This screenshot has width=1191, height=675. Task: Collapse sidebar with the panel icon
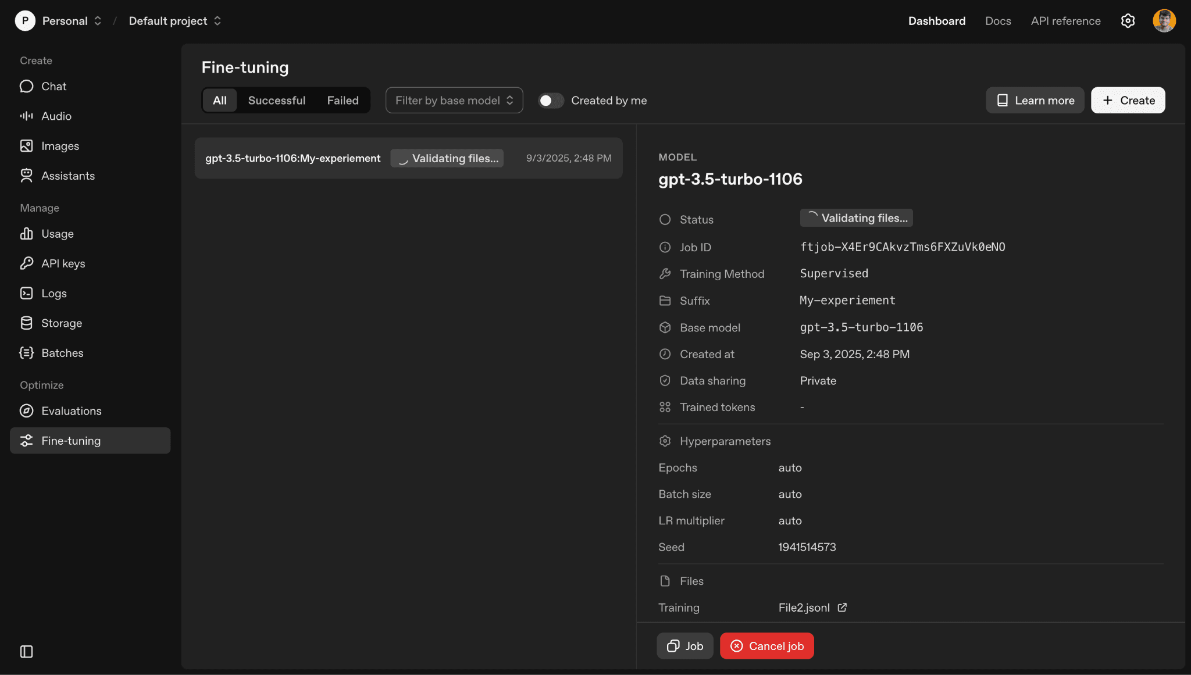coord(26,651)
